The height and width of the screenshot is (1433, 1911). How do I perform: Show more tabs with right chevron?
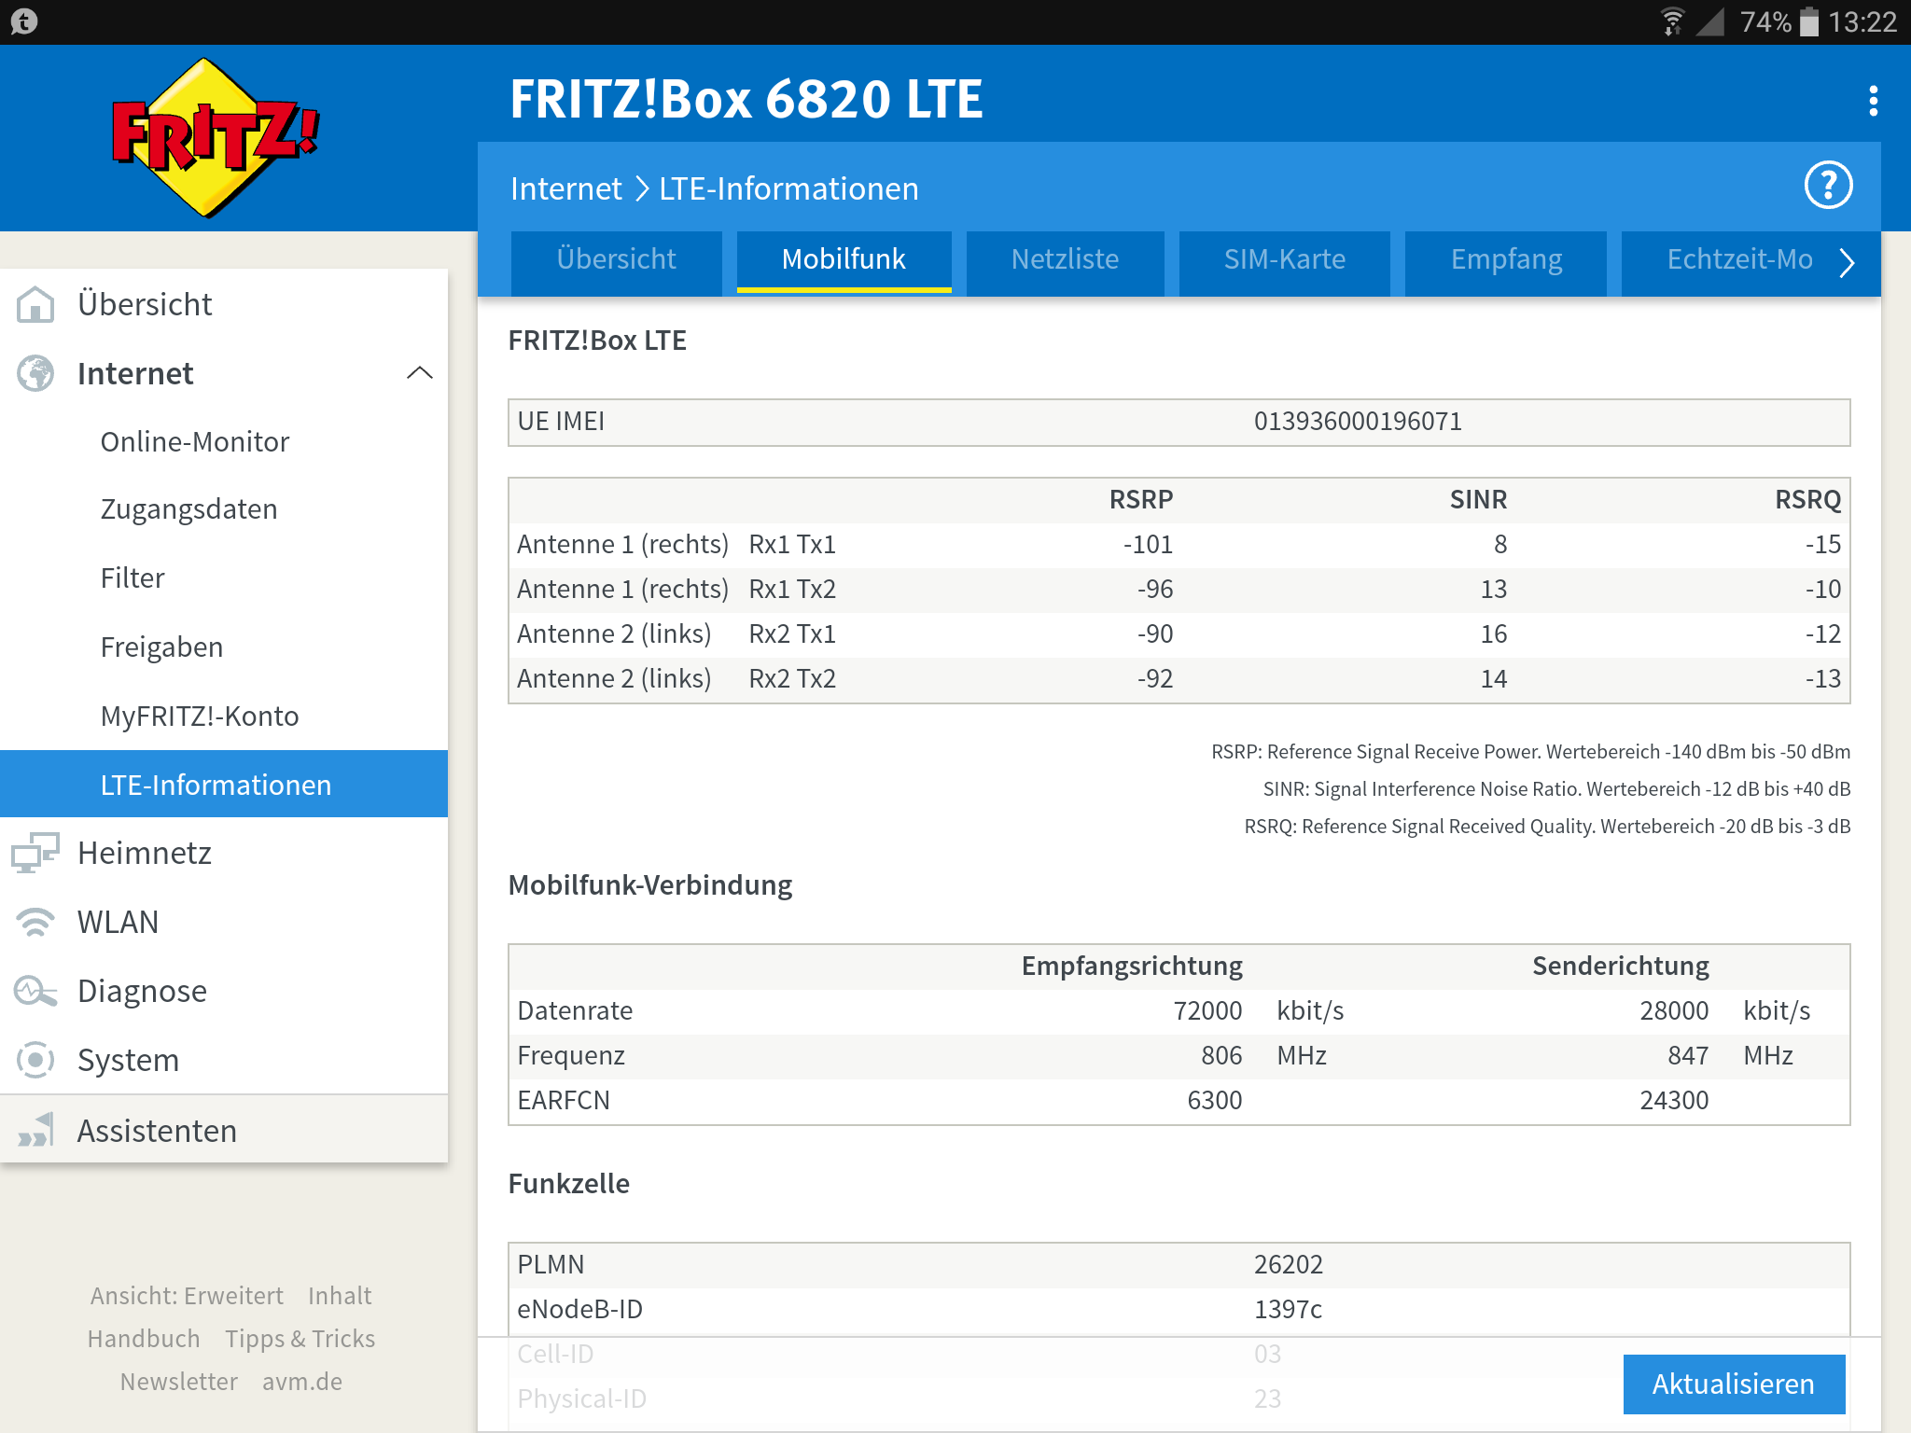tap(1847, 262)
